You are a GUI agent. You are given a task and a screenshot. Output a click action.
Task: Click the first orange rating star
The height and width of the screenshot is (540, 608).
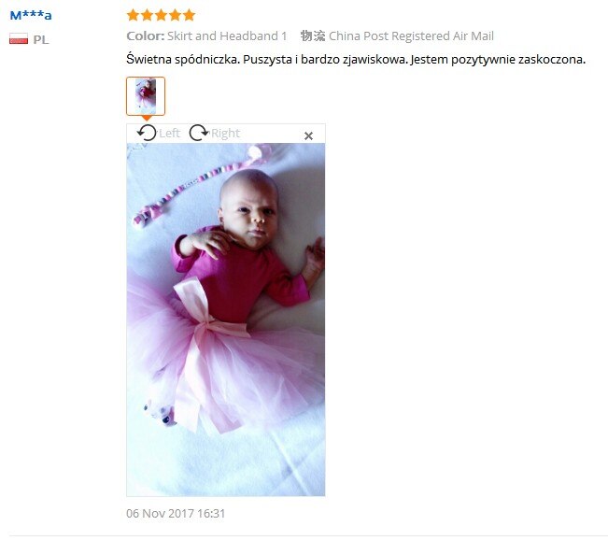pyautogui.click(x=133, y=15)
